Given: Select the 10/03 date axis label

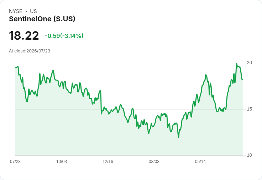Looking at the screenshot, I should 62,161.
